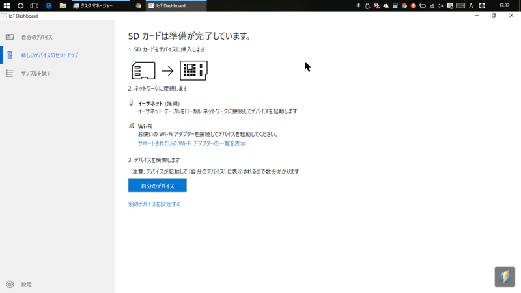This screenshot has height=293, width=521.
Task: Open Task View in taskbar
Action: [35, 6]
